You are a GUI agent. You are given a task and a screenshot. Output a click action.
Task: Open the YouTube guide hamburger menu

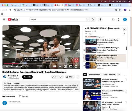click(4, 20)
